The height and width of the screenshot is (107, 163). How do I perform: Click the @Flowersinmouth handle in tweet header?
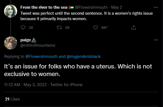pos(91,7)
